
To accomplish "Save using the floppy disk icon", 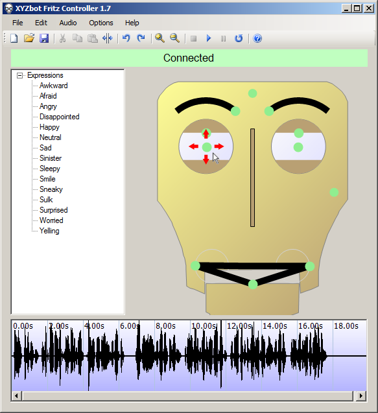I will click(44, 38).
